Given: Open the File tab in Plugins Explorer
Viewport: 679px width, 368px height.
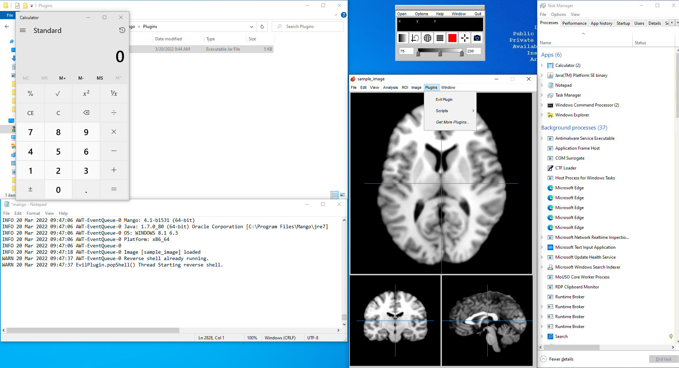Looking at the screenshot, I should pos(10,15).
